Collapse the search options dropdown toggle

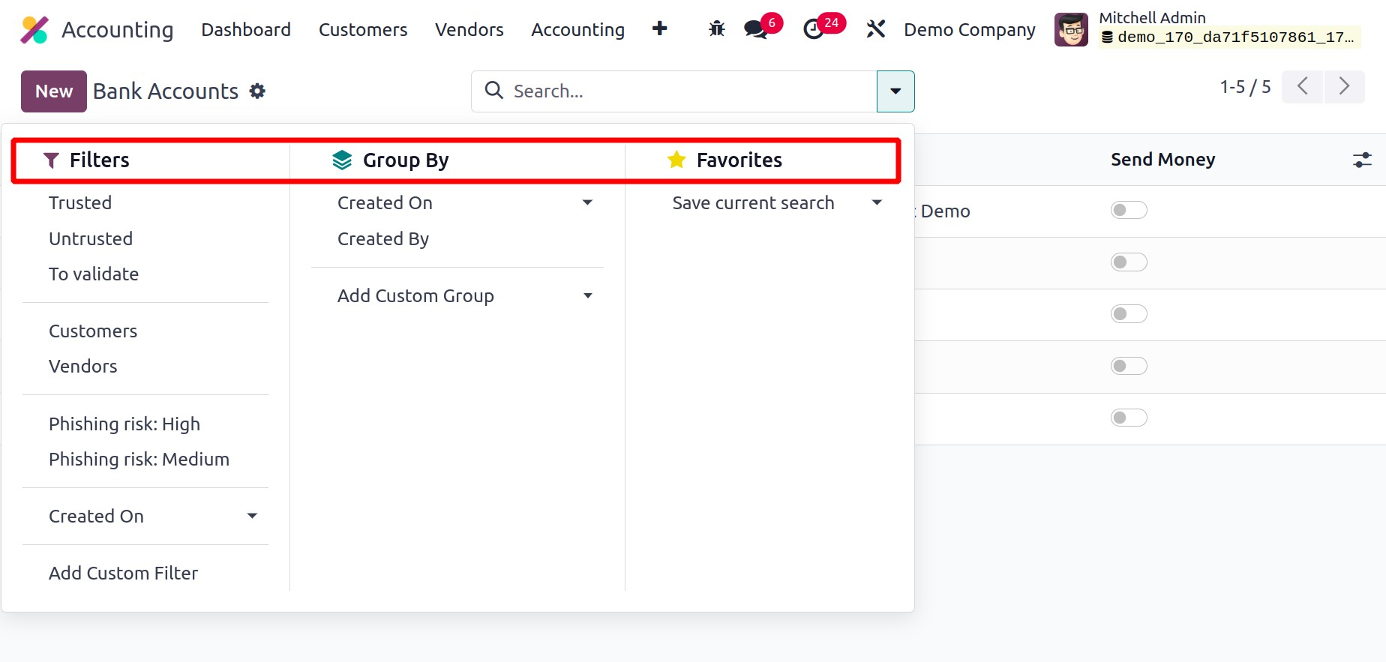[895, 91]
